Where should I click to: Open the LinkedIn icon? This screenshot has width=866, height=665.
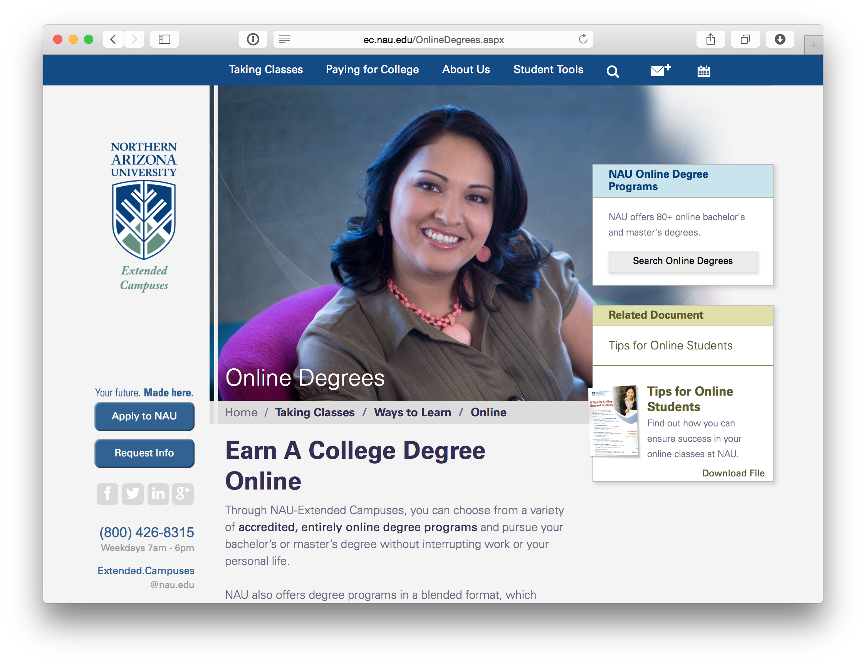[x=158, y=494]
